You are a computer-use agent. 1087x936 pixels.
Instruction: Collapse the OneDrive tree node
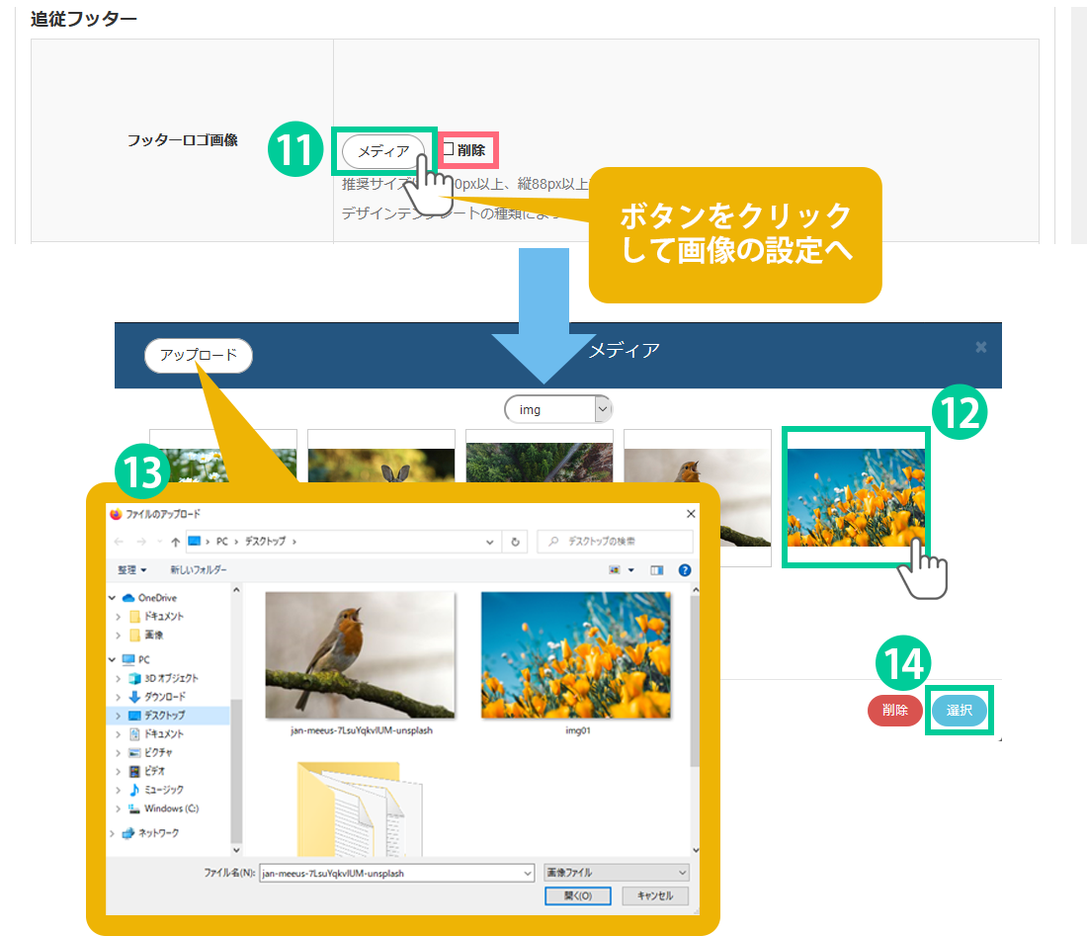pyautogui.click(x=114, y=598)
